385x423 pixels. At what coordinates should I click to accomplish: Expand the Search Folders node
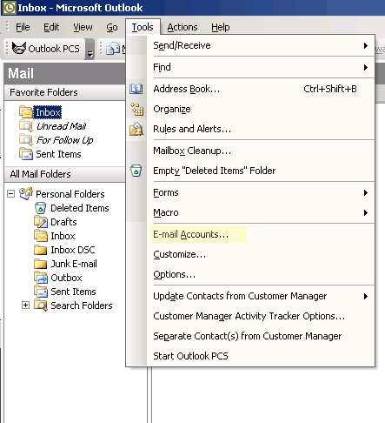tap(25, 305)
